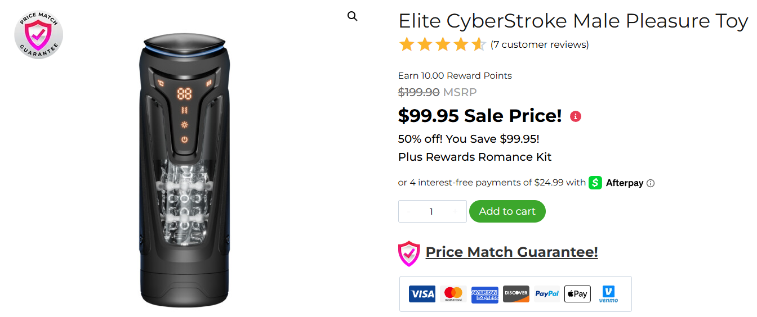Image resolution: width=757 pixels, height=317 pixels.
Task: Click the Price Match Guarantee badge over the image
Action: pyautogui.click(x=38, y=35)
